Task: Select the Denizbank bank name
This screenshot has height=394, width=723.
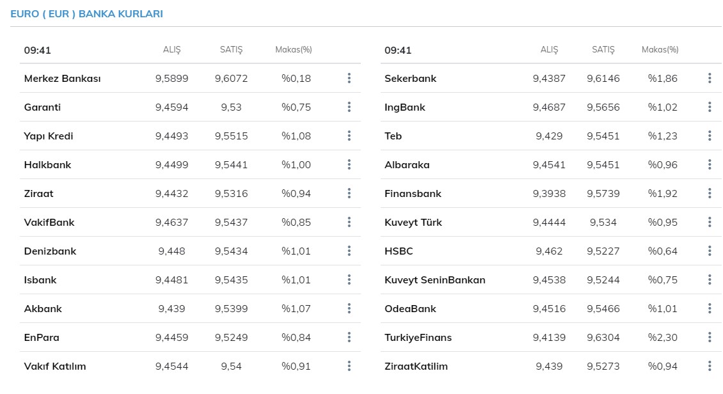Action: pyautogui.click(x=50, y=251)
